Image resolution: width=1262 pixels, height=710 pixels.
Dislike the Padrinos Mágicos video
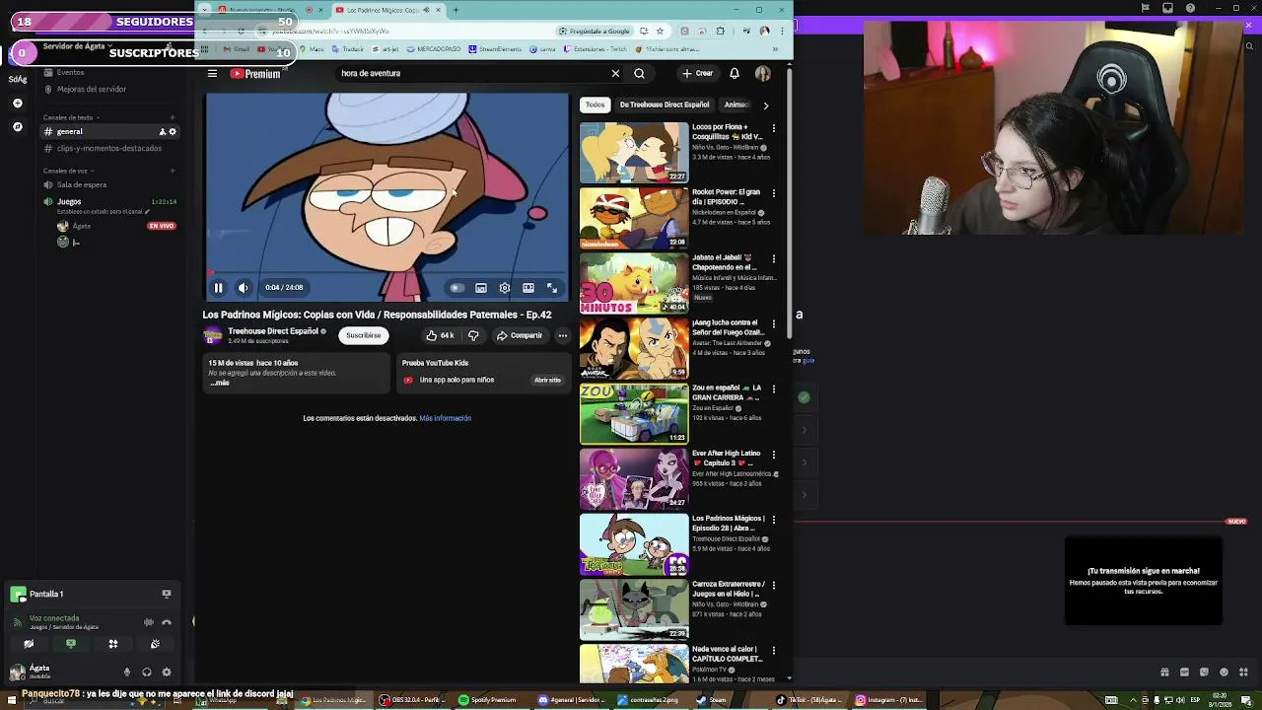click(473, 335)
